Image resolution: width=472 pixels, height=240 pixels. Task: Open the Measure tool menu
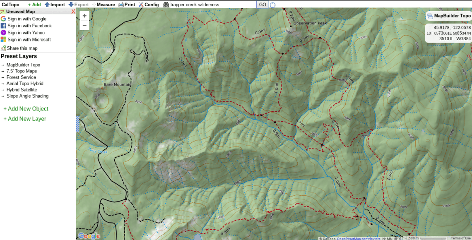click(x=104, y=5)
